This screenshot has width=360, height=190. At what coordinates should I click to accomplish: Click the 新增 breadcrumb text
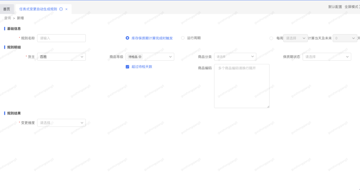[x=20, y=18]
